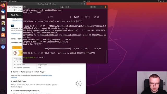Close the terminal window
Viewport: 167px width, 94px height.
pos(105,7)
